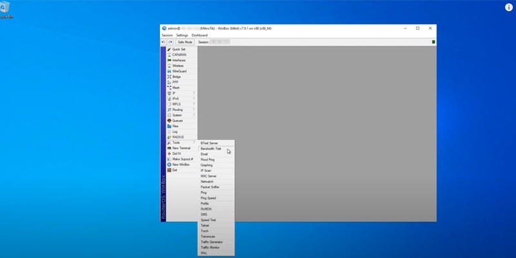Click the Quick Set wand icon
The height and width of the screenshot is (258, 516).
click(169, 50)
